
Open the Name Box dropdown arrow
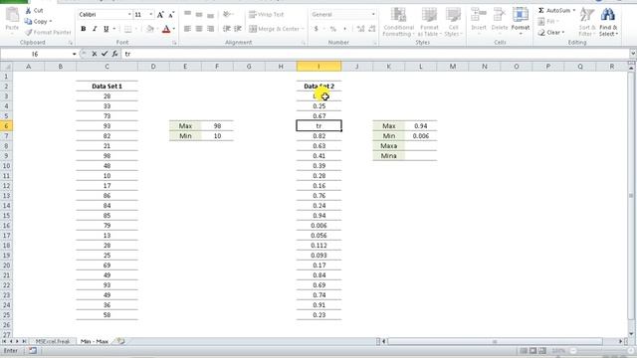(74, 54)
